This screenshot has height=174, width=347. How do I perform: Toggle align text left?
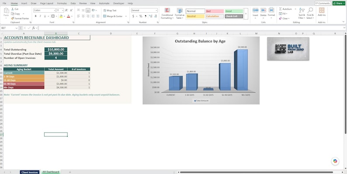[78, 16]
